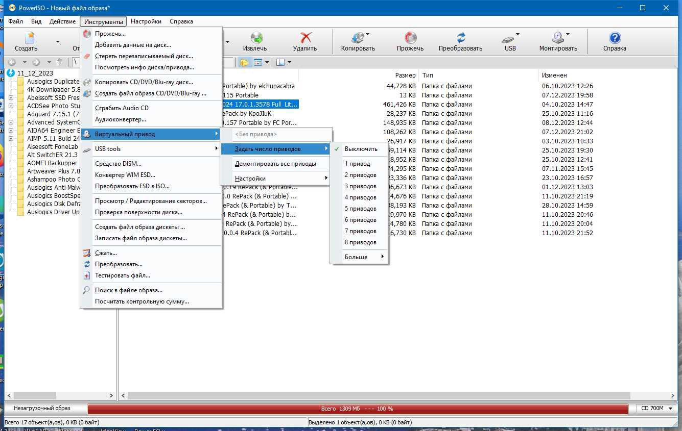This screenshot has width=682, height=431.
Task: Choose Стереть перезаписываемый диск eraser entry
Action: point(151,56)
